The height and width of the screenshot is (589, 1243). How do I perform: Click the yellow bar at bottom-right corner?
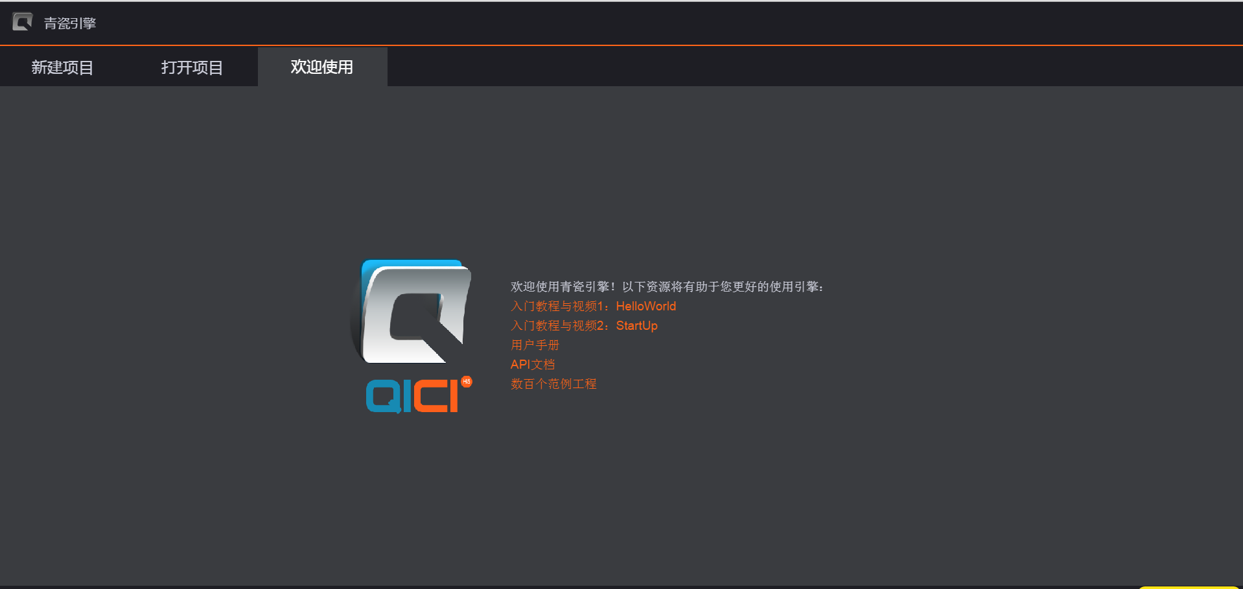[x=1189, y=587]
